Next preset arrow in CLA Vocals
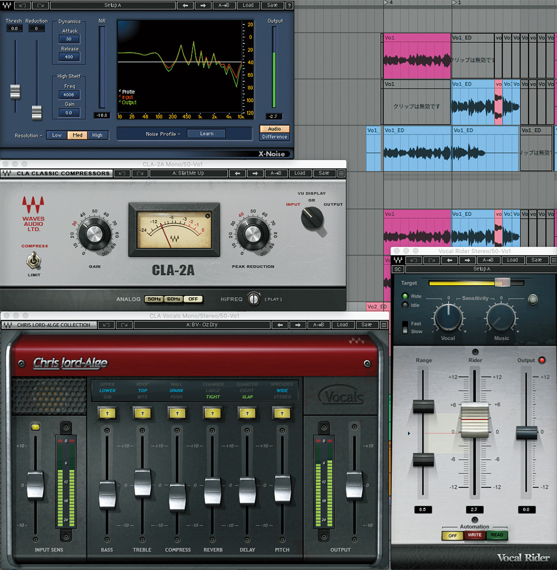The width and height of the screenshot is (557, 570). click(x=297, y=325)
